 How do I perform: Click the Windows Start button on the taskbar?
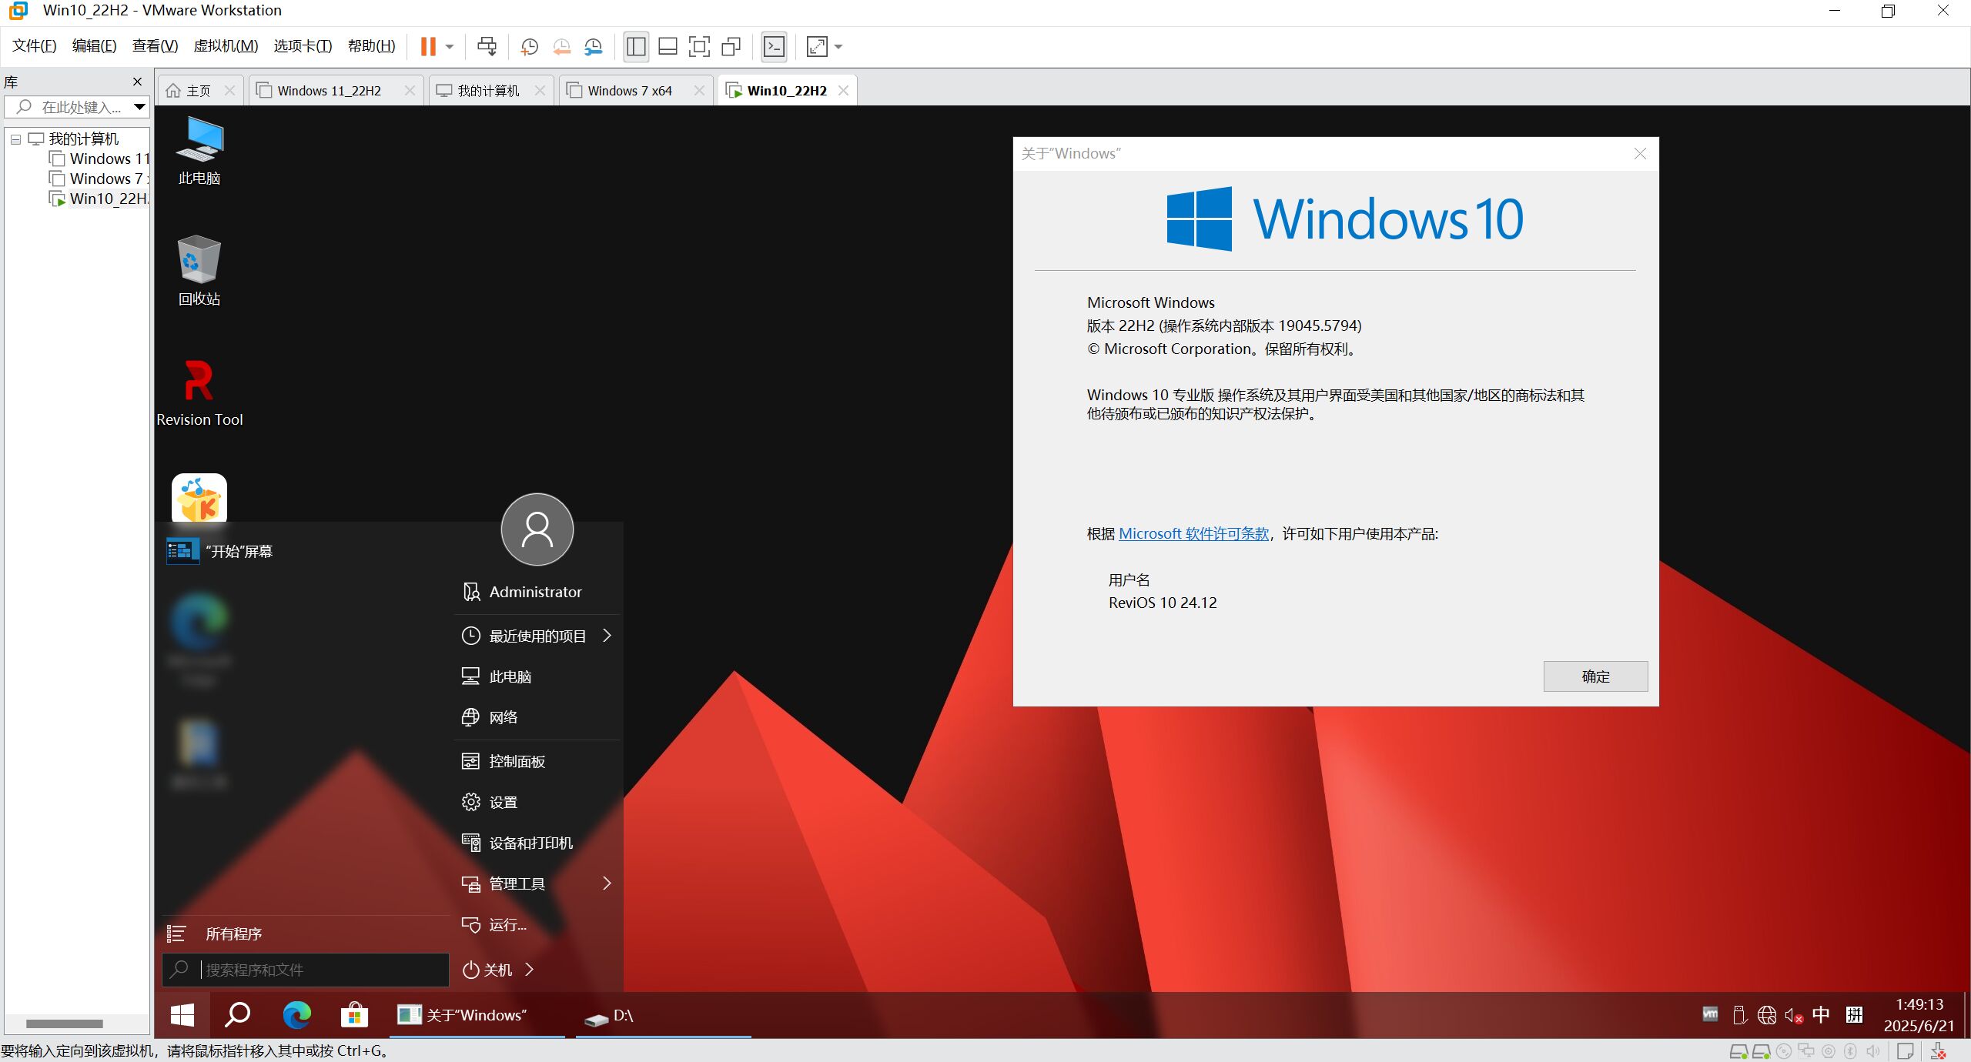(182, 1015)
